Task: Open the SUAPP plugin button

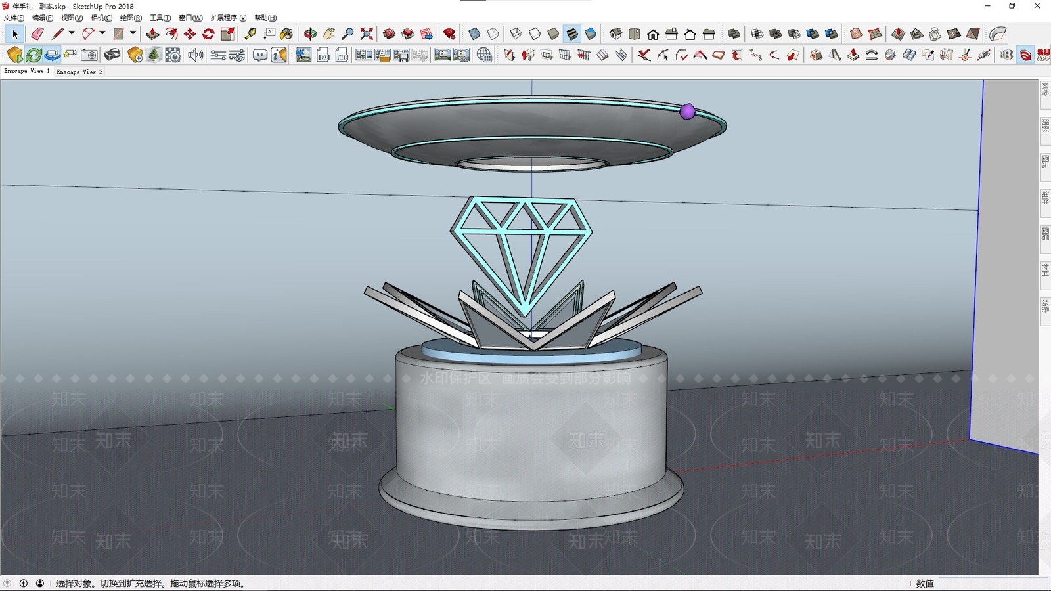Action: coord(1043,55)
